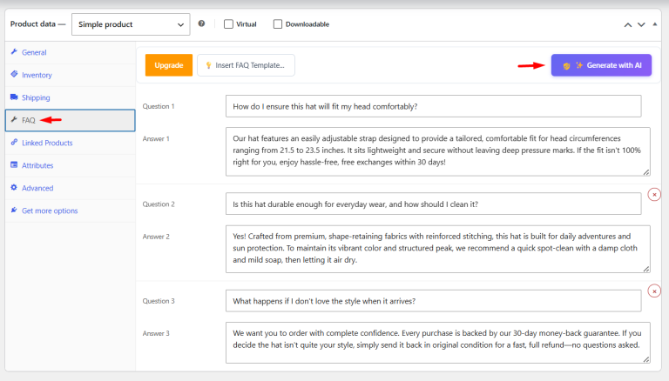Click the orange Upgrade button
This screenshot has width=669, height=381.
pos(168,65)
